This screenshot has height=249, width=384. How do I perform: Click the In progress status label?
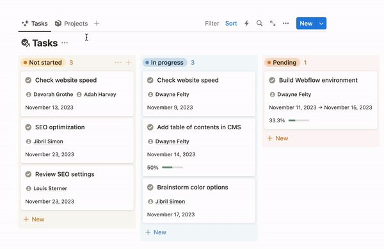pyautogui.click(x=165, y=63)
